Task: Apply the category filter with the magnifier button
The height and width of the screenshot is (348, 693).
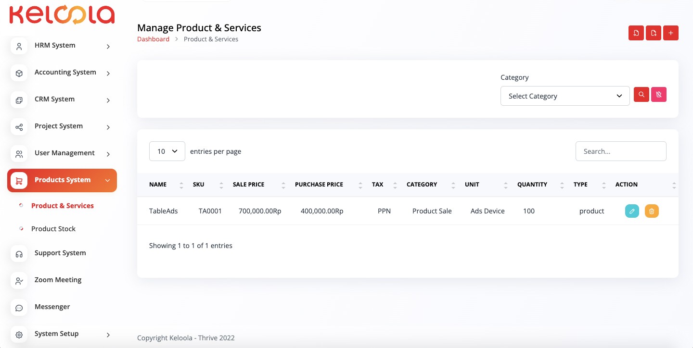Action: 641,95
